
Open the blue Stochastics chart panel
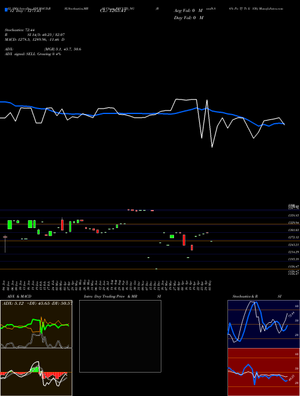point(263,324)
